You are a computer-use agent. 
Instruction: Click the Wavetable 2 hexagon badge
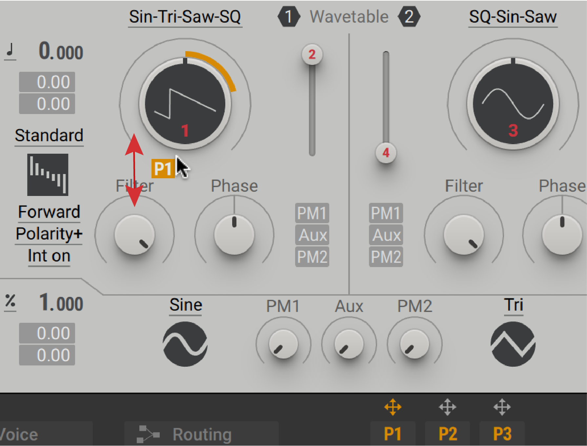point(409,17)
